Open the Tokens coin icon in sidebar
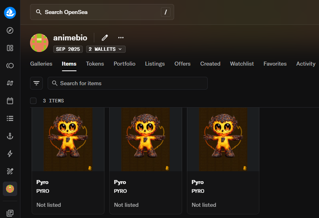 (10, 66)
